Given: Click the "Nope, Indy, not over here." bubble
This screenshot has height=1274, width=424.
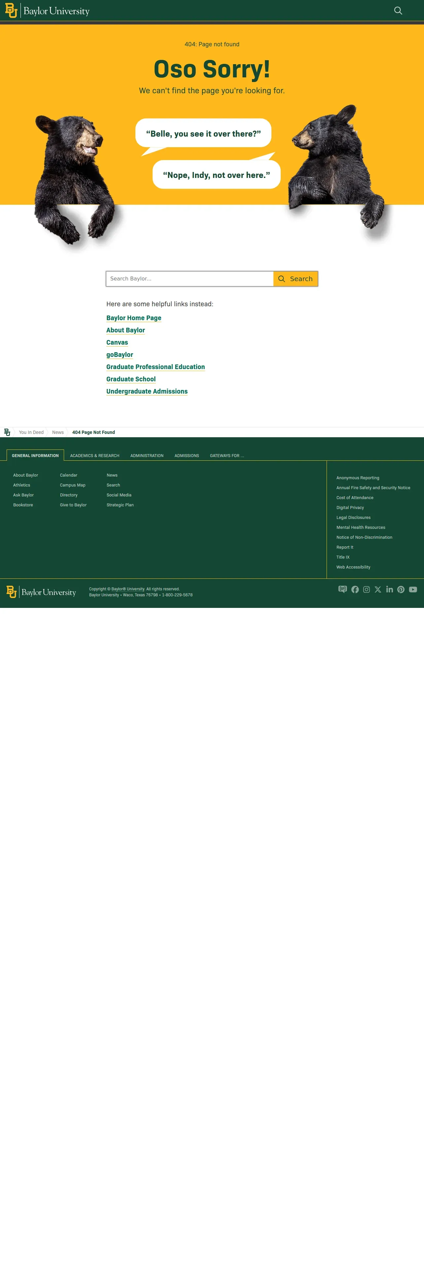Looking at the screenshot, I should tap(216, 175).
